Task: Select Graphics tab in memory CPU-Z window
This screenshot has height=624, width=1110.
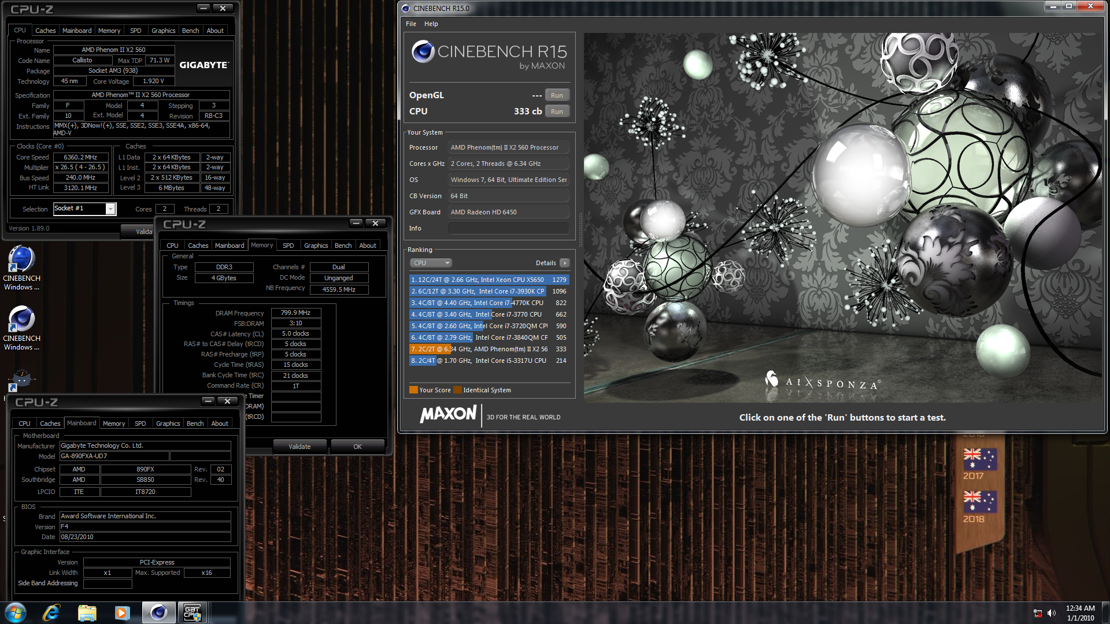Action: 316,246
